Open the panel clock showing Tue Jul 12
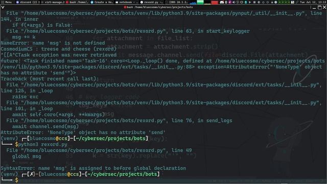The width and height of the screenshot is (327, 184). [x=313, y=2]
